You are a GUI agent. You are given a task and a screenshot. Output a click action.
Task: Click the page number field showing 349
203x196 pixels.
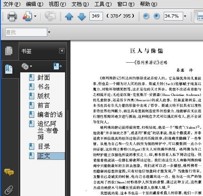click(96, 16)
